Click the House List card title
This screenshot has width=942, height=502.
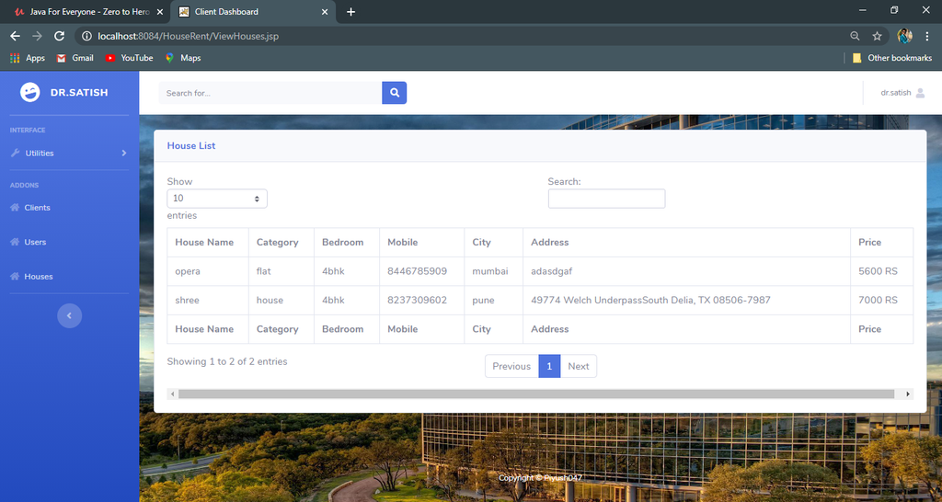[x=191, y=146]
